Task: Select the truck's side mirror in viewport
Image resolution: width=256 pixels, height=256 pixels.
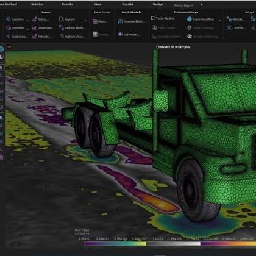Action: 161,101
